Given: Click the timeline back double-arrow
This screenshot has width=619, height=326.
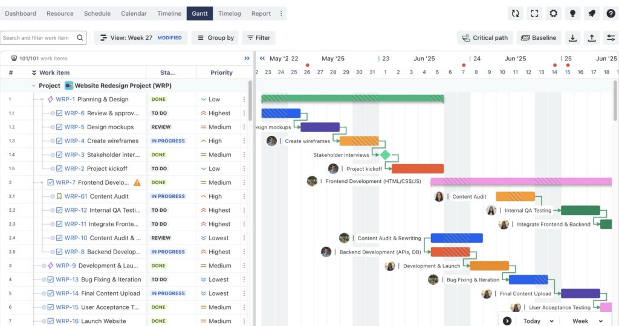Looking at the screenshot, I should pyautogui.click(x=262, y=59).
